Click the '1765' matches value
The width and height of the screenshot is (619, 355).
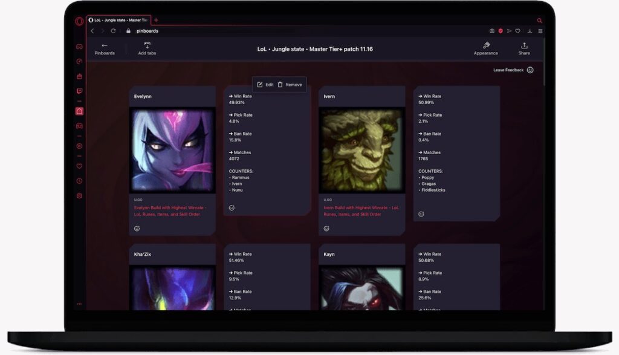423,158
